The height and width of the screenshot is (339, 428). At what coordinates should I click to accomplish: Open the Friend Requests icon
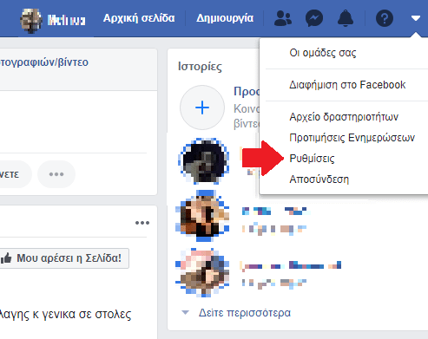pos(283,18)
